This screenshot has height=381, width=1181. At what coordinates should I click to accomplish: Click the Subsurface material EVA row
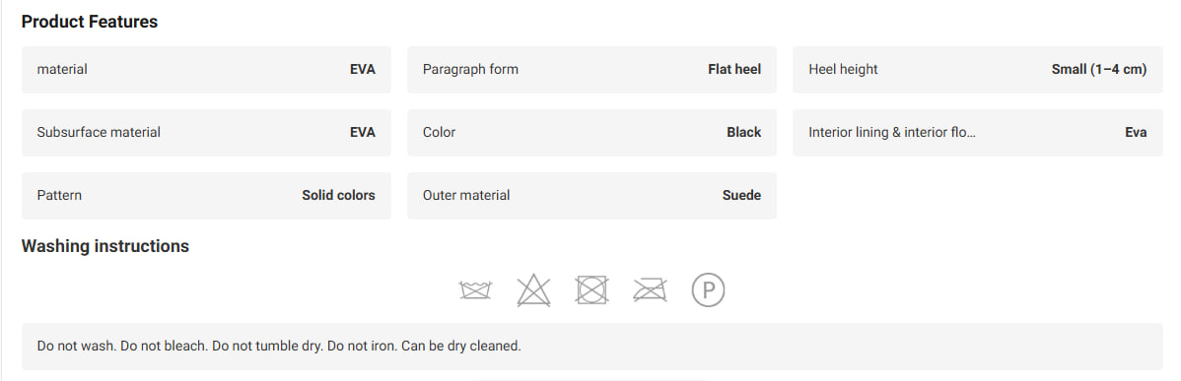(206, 132)
